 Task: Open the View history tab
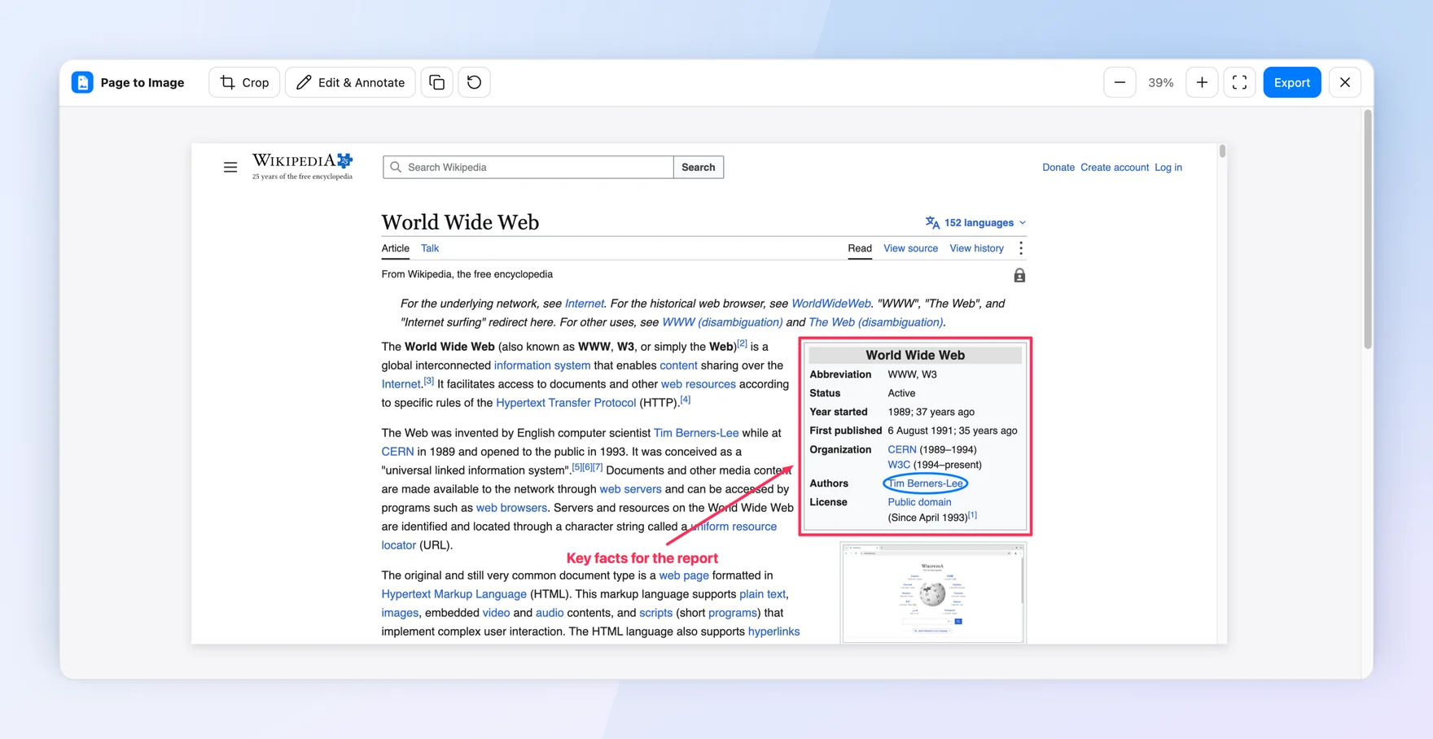click(x=976, y=248)
